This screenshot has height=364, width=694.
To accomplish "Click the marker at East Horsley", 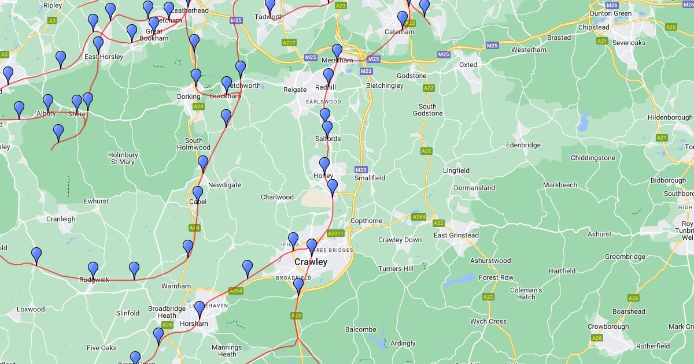I will [x=98, y=45].
